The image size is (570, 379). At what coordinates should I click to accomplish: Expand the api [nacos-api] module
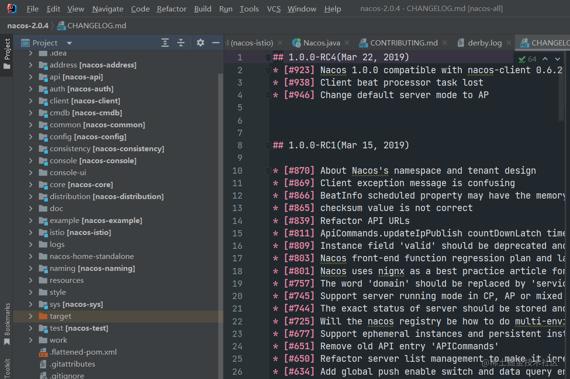[31, 77]
